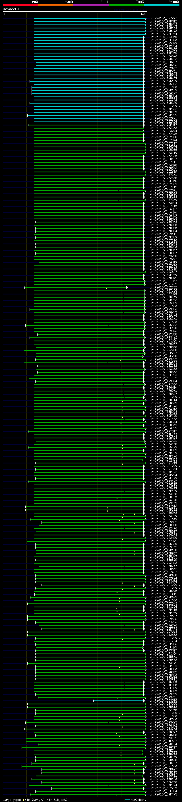Click the =100char. scale legend
182x802 pixels.
pyautogui.click(x=135, y=799)
